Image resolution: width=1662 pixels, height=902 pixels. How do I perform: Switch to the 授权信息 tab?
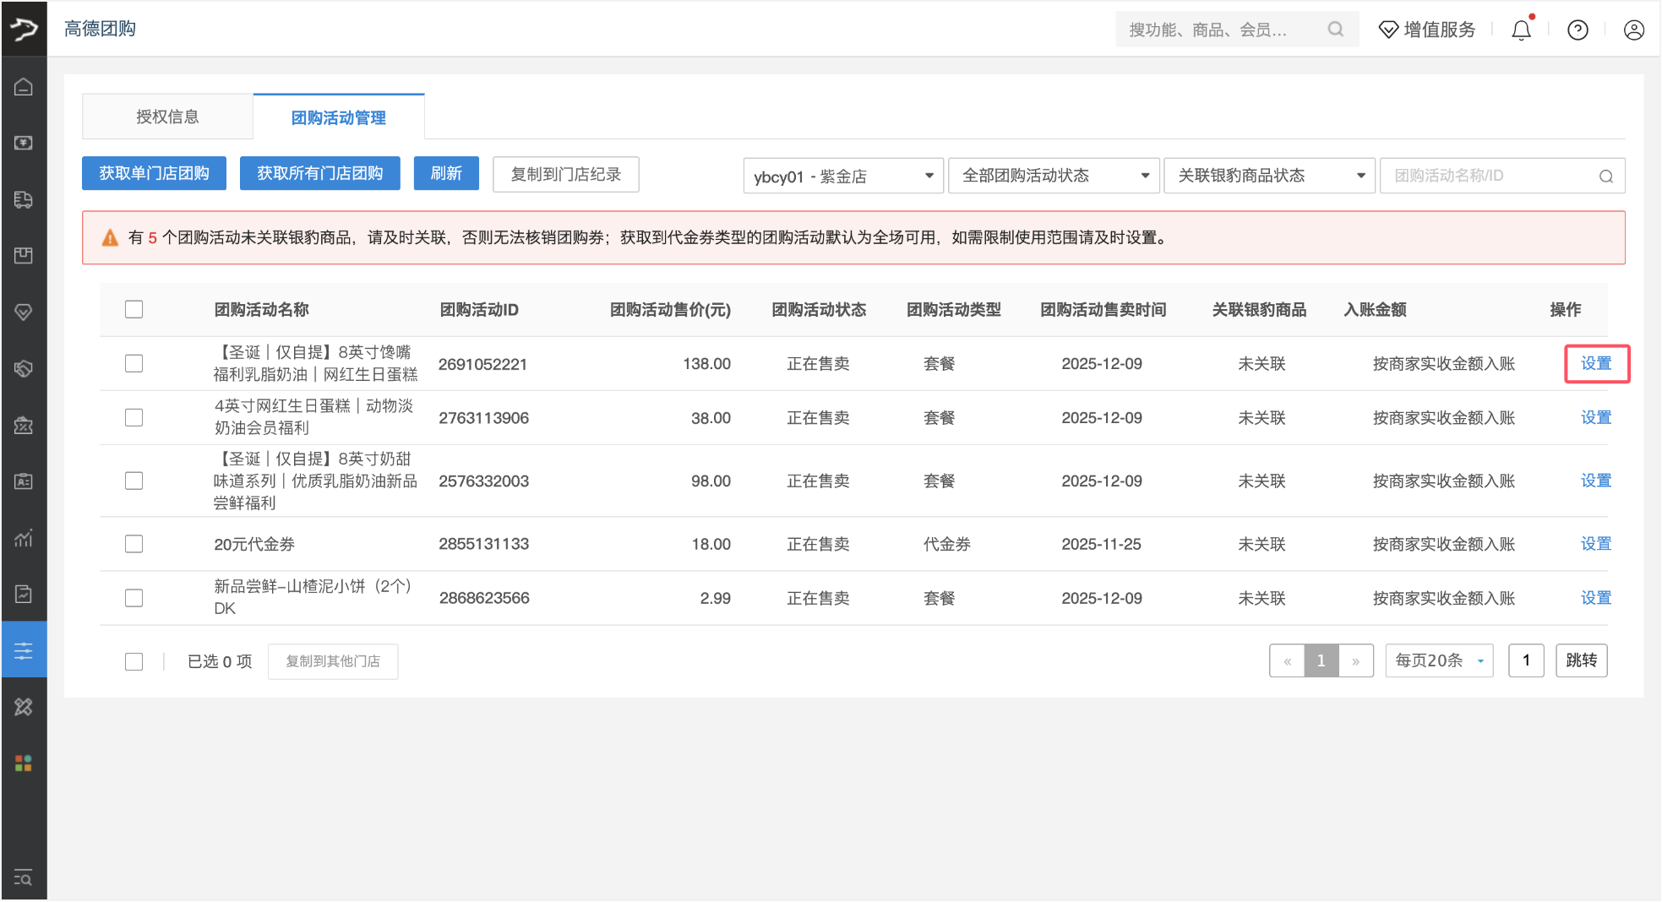[x=167, y=117]
